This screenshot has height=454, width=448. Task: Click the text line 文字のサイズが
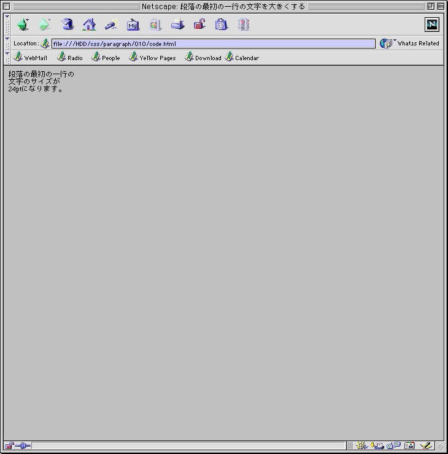coord(34,82)
